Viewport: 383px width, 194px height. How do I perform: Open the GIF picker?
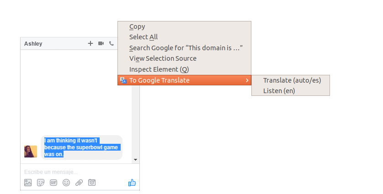pos(53,183)
